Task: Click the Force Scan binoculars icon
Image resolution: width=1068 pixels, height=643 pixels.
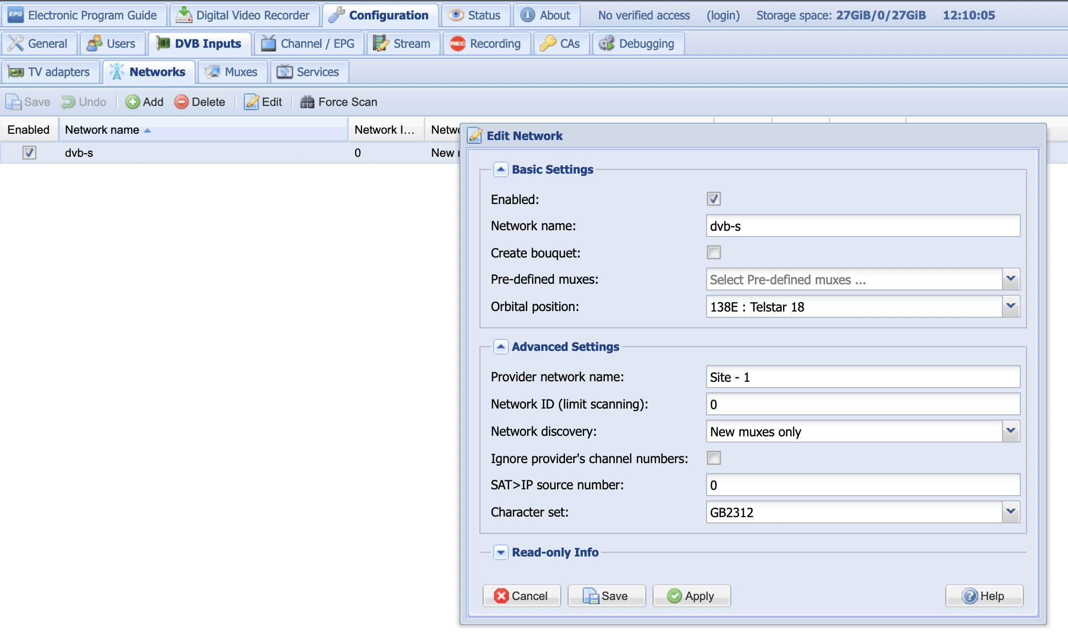Action: pyautogui.click(x=307, y=102)
